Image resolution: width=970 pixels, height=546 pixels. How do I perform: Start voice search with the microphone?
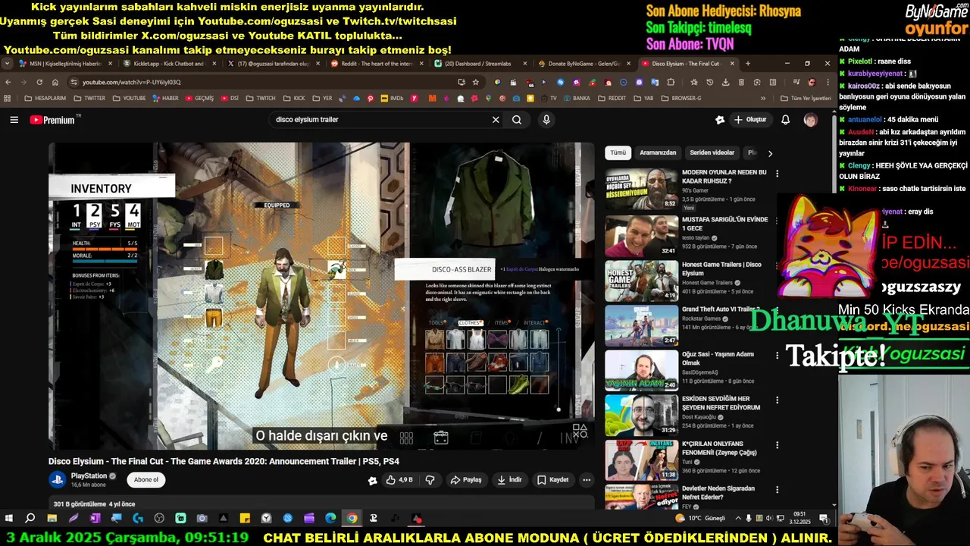pyautogui.click(x=546, y=120)
